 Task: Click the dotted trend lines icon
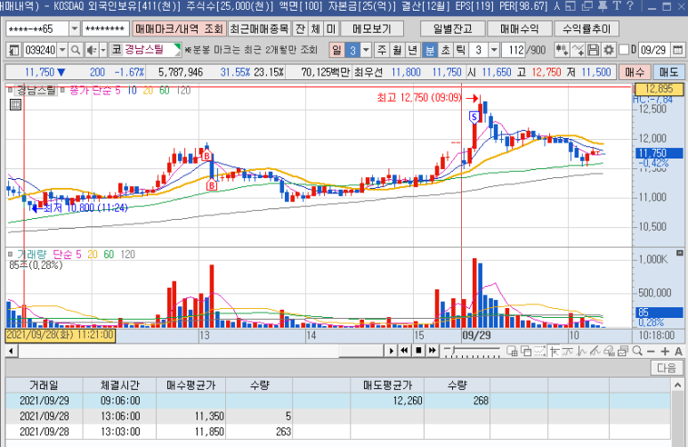click(539, 351)
